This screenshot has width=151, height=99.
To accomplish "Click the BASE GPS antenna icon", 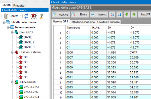I will pos(21,37).
